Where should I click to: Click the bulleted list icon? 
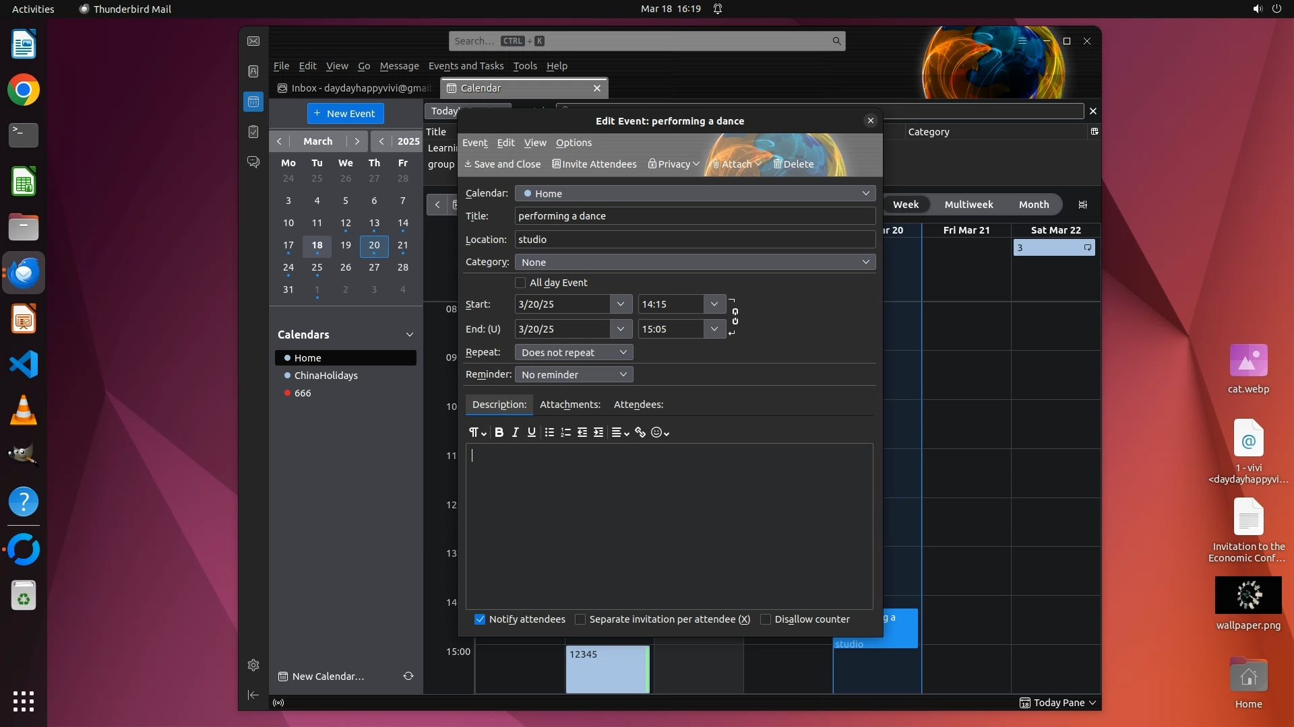549,432
